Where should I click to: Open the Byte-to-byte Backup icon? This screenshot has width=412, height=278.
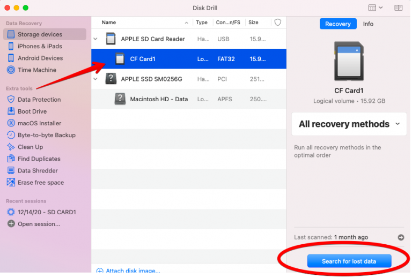11,135
